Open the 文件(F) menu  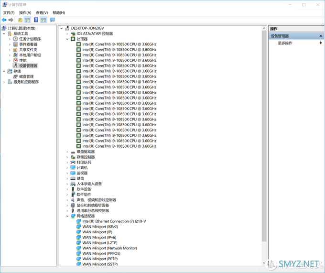click(x=9, y=12)
